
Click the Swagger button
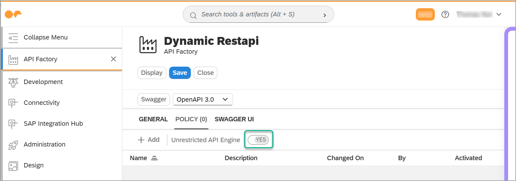154,99
